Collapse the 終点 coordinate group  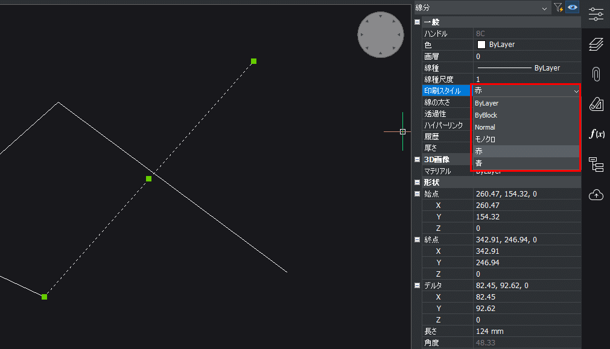(417, 239)
